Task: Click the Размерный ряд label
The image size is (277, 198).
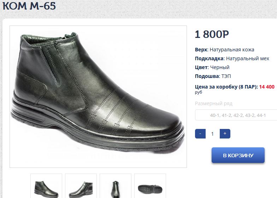Action: [x=214, y=104]
